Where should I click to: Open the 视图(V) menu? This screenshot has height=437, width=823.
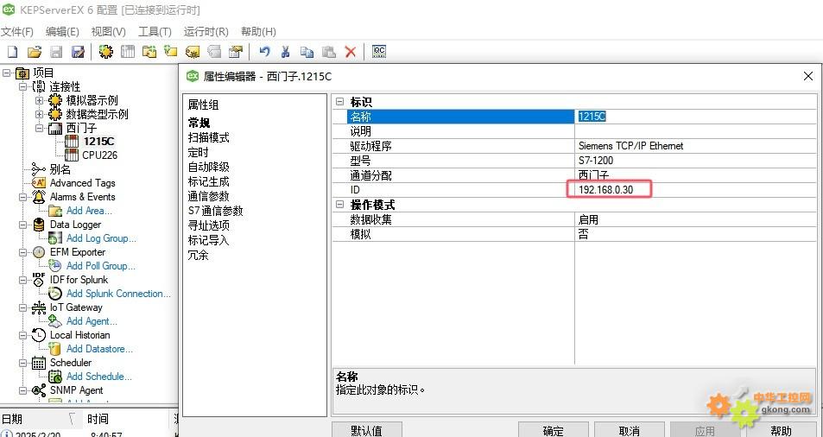click(109, 31)
